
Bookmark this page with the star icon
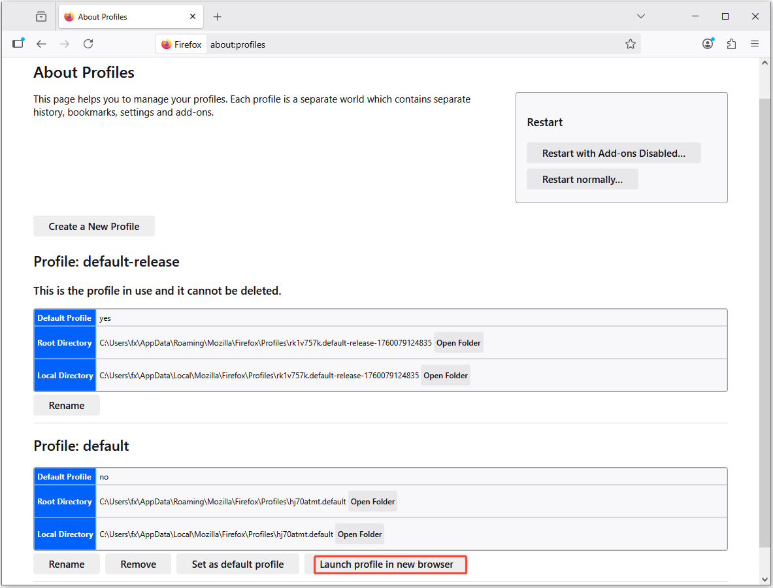click(x=631, y=44)
